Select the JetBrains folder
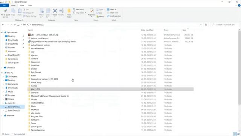 pyautogui.click(x=35, y=93)
